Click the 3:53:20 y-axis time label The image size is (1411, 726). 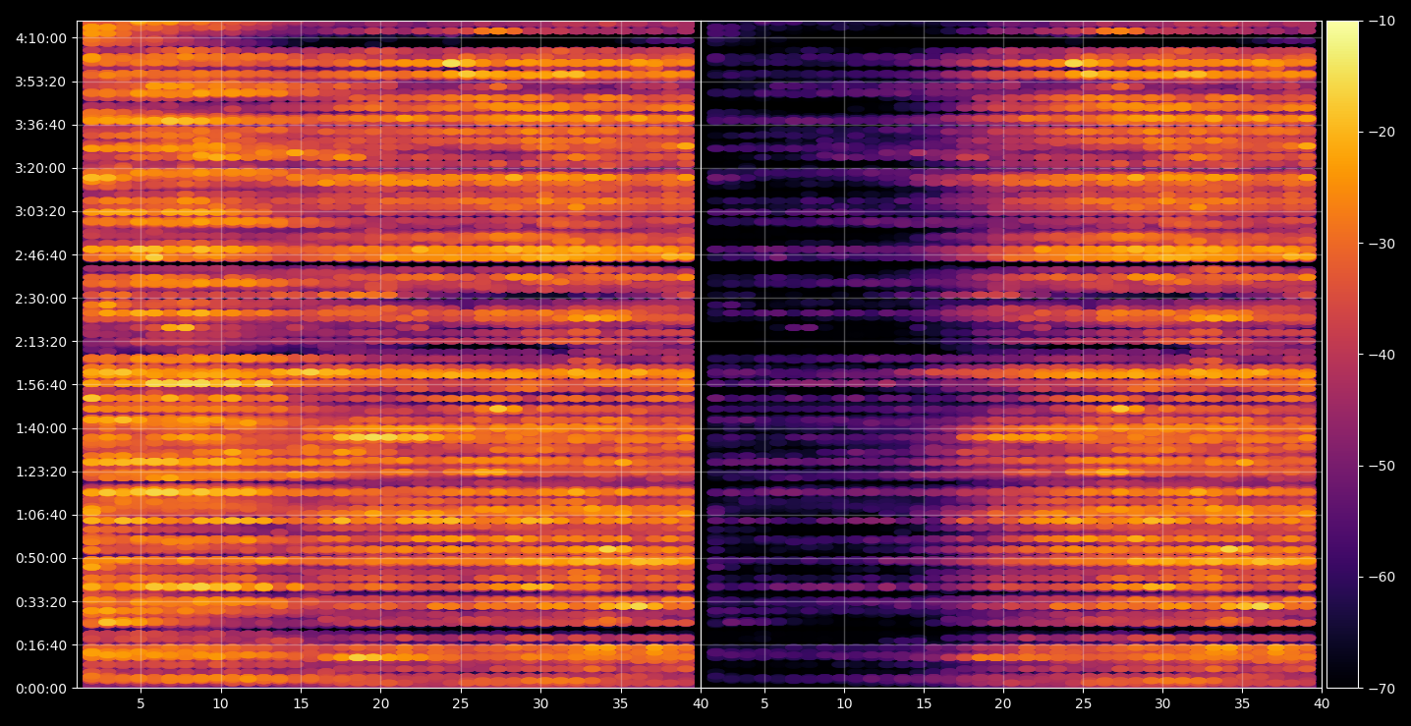pos(41,82)
